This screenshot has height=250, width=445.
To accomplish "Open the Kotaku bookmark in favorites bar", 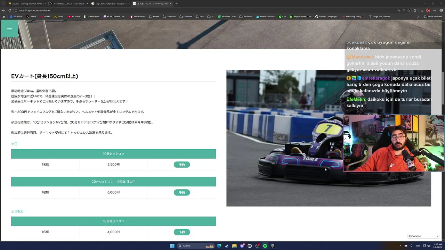I will tap(59, 16).
